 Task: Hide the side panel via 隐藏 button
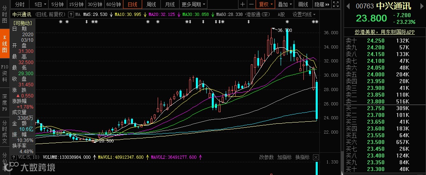[322, 4]
